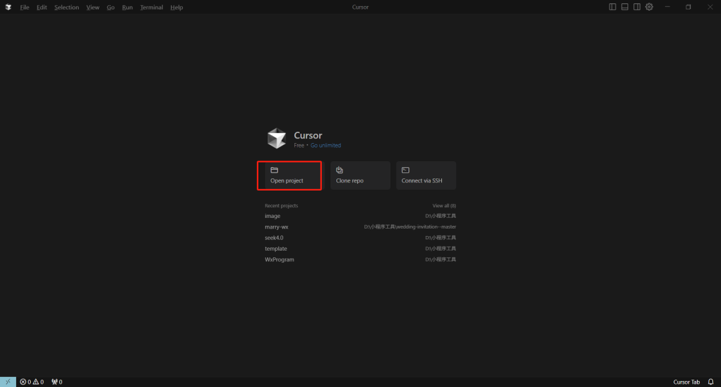
Task: Open recent project WxProgram
Action: 360,259
